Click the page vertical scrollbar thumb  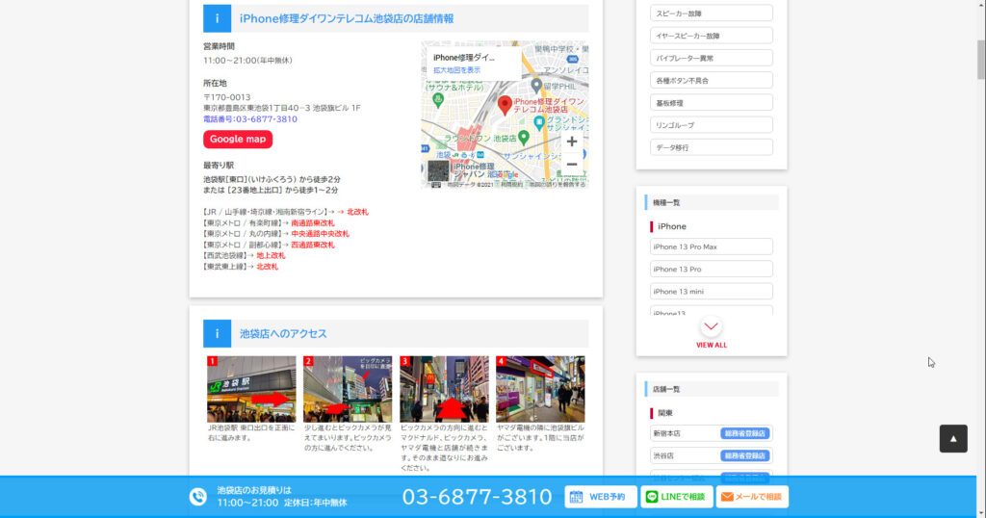[x=981, y=60]
